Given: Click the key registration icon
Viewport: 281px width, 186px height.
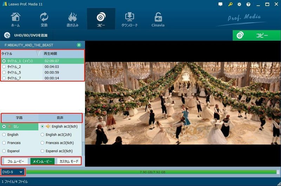Looking at the screenshot, I should [230, 4].
